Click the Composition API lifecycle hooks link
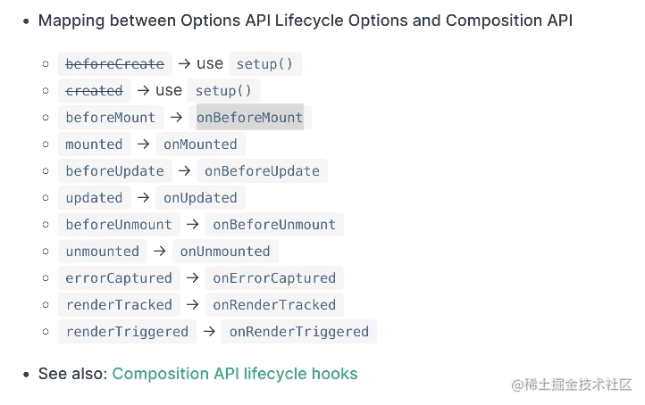The height and width of the screenshot is (405, 645). 234,374
